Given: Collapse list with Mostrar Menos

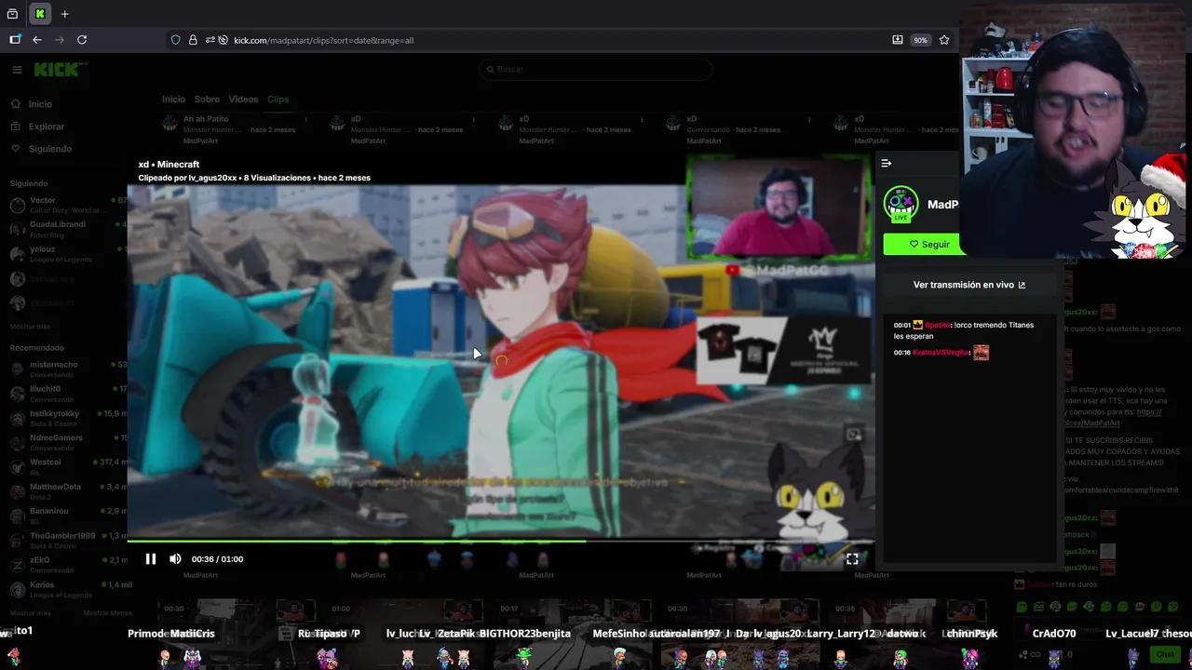Looking at the screenshot, I should click(x=107, y=613).
